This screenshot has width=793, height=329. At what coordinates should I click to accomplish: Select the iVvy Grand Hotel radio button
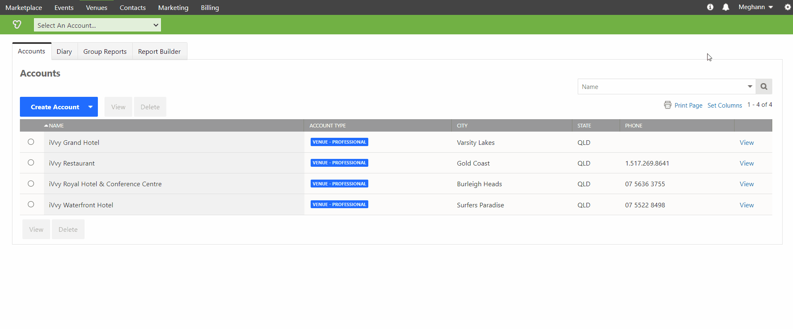[x=31, y=142]
